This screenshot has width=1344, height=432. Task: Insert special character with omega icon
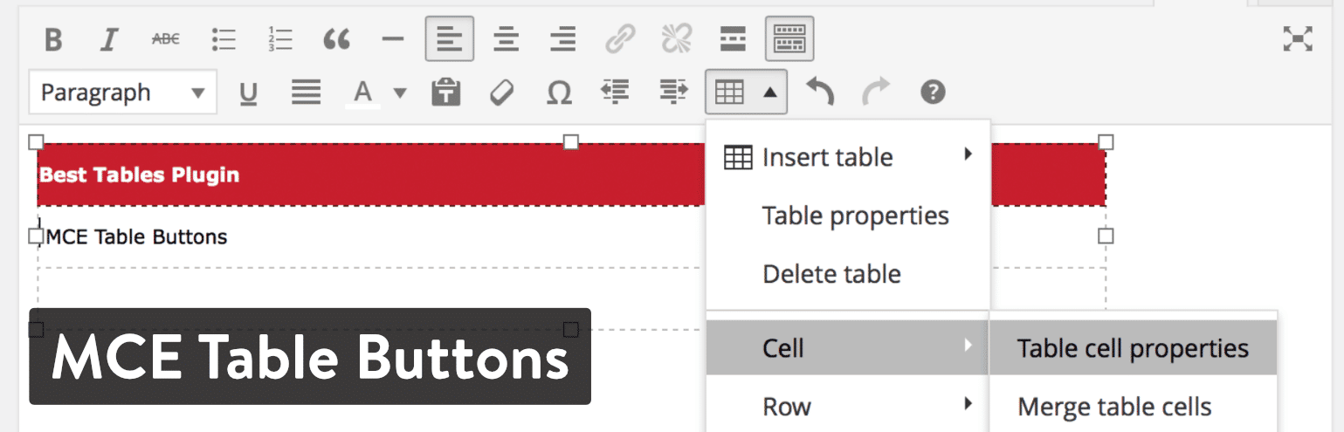pyautogui.click(x=559, y=92)
